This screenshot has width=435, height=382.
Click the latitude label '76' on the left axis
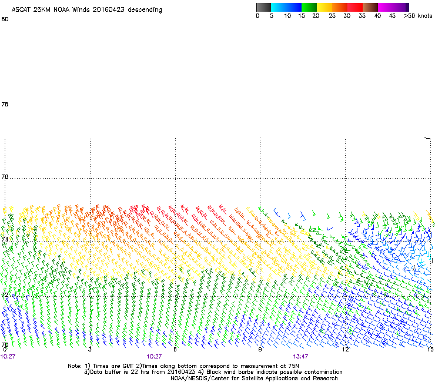click(5, 176)
